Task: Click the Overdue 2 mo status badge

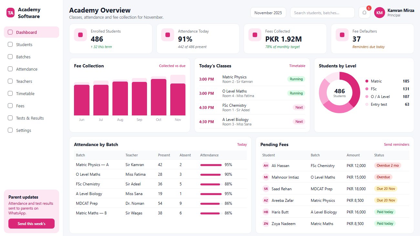Action: [388, 165]
